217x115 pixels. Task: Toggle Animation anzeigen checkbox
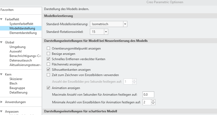pos(48,88)
